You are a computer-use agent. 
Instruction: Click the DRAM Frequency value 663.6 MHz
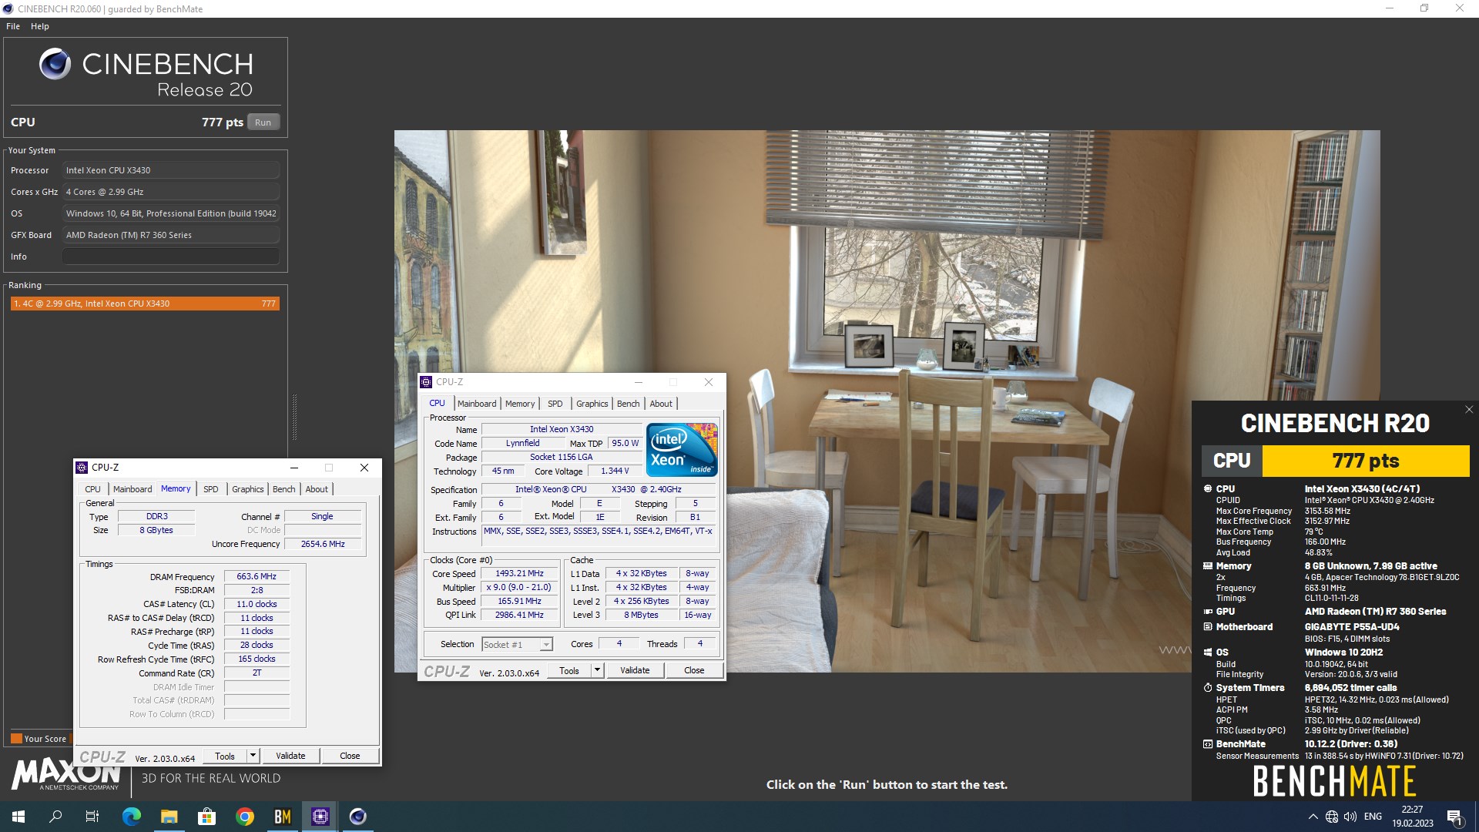(x=257, y=576)
